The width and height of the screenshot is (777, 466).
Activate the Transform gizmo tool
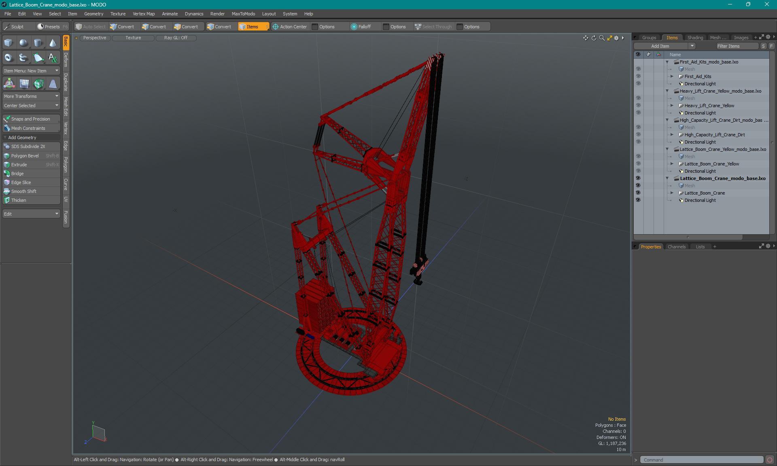[x=8, y=84]
